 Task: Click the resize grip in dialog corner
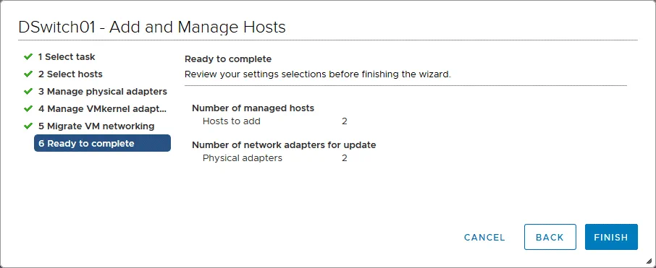click(649, 261)
